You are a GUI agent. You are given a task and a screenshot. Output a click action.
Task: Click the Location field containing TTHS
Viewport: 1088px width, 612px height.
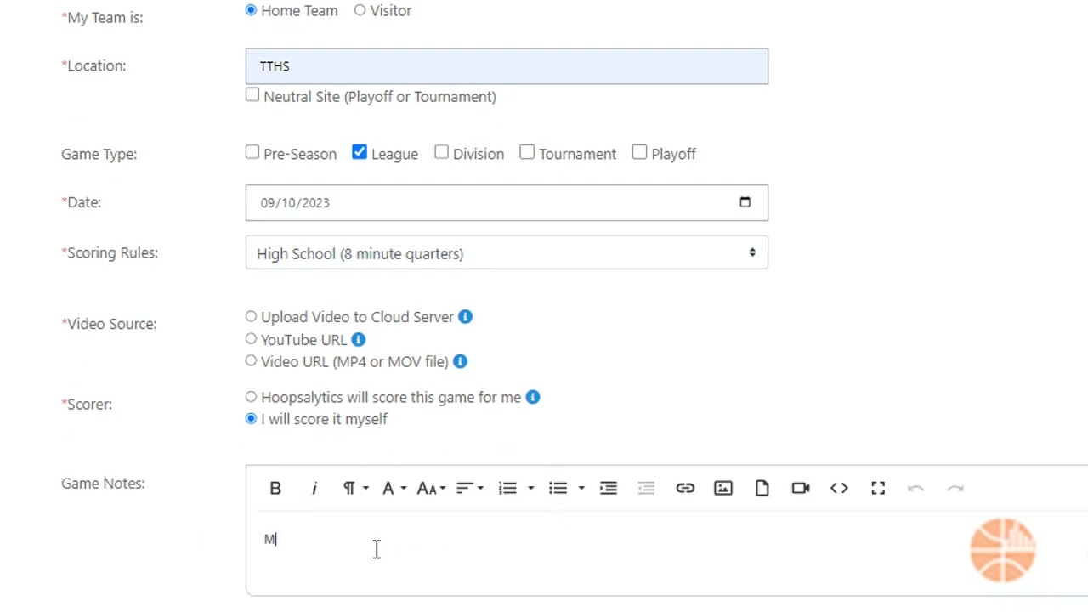[507, 66]
